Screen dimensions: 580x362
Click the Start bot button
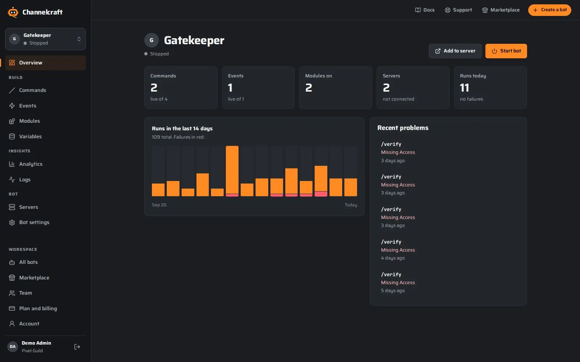point(506,51)
